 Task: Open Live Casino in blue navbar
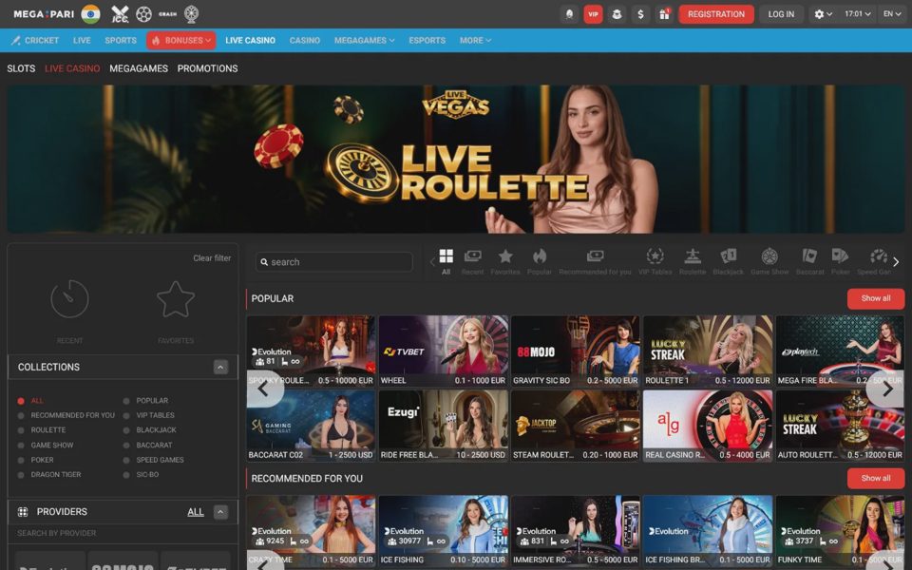point(250,40)
